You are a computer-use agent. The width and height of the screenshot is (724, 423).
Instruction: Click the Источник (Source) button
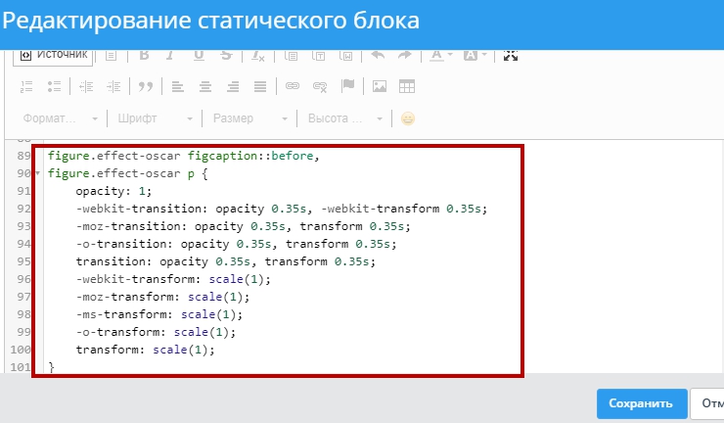coord(54,55)
